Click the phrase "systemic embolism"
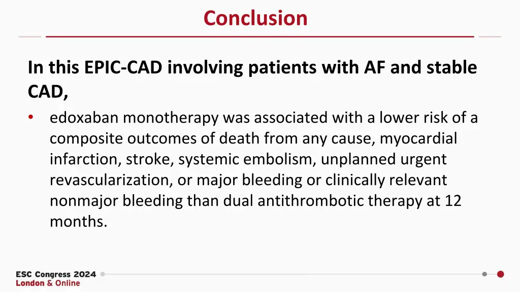520x292 pixels. click(x=245, y=159)
